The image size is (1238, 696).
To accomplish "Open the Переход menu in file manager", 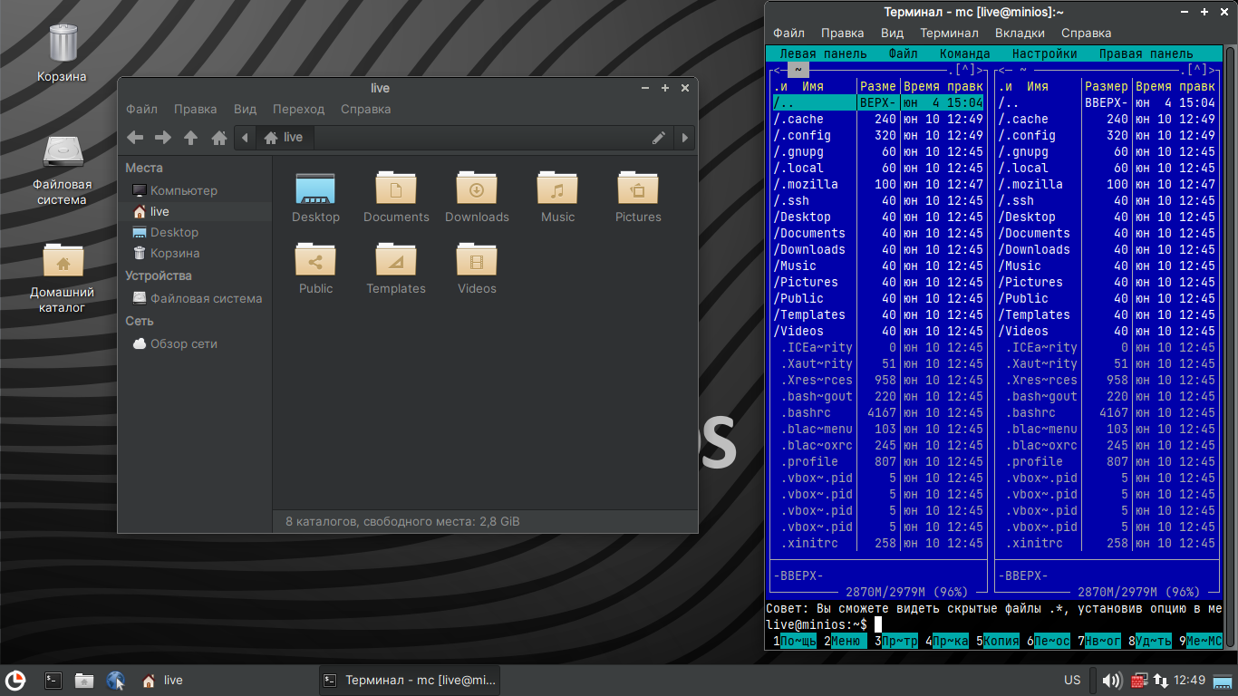I will [x=298, y=109].
